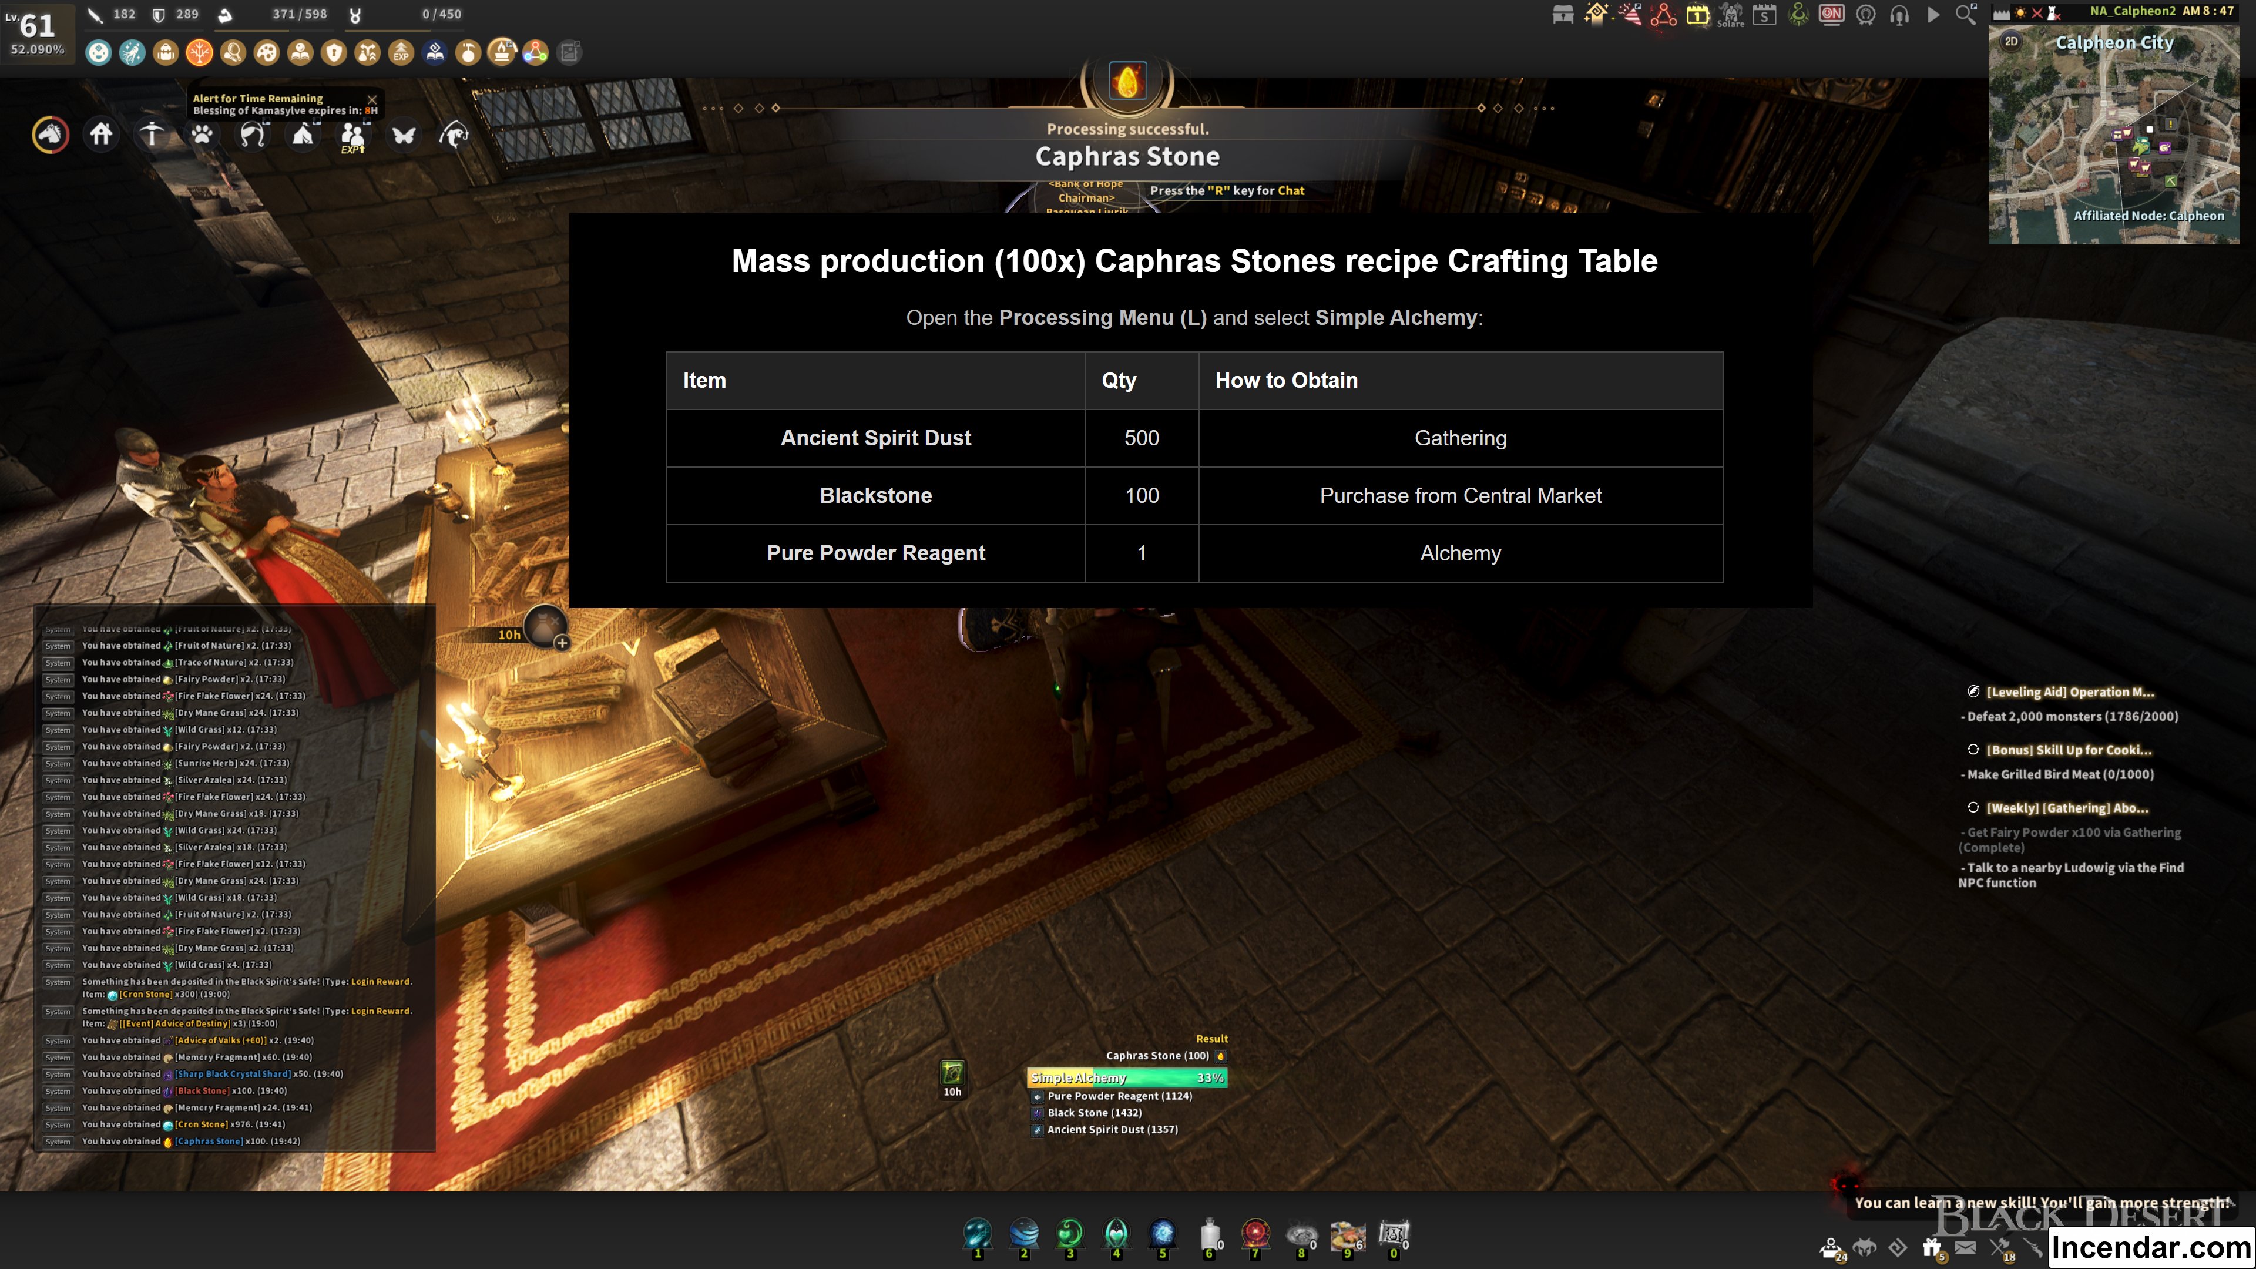Click the new skill notification message
Screen dimensions: 2256x1269
pos(2040,1203)
